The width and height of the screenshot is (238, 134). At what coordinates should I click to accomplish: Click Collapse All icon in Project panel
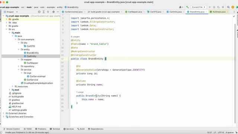[x=48, y=12]
